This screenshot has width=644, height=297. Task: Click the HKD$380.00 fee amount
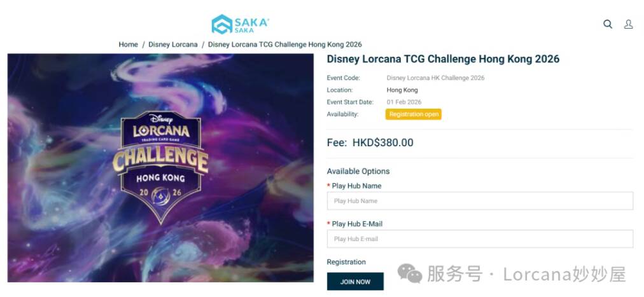coord(382,142)
